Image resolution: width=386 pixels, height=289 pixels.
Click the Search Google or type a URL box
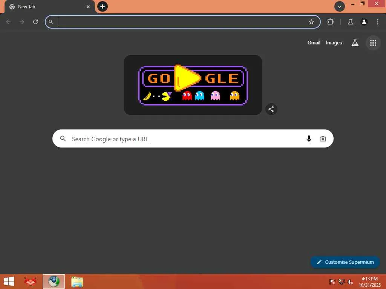(193, 138)
